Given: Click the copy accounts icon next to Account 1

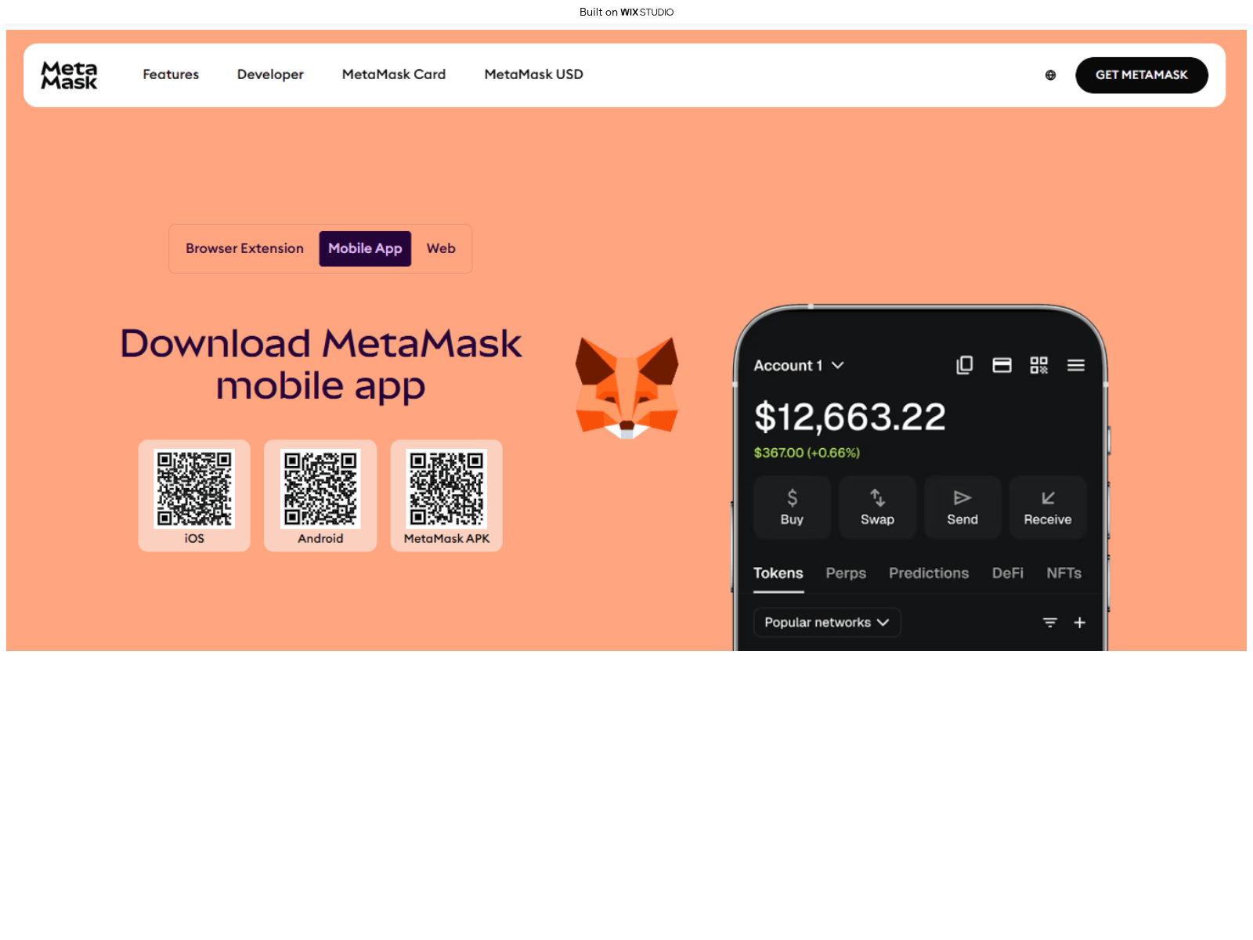Looking at the screenshot, I should click(x=965, y=364).
